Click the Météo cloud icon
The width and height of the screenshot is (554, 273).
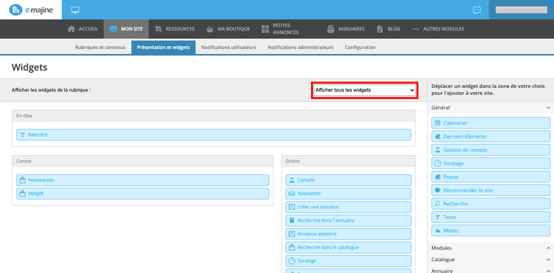(438, 231)
